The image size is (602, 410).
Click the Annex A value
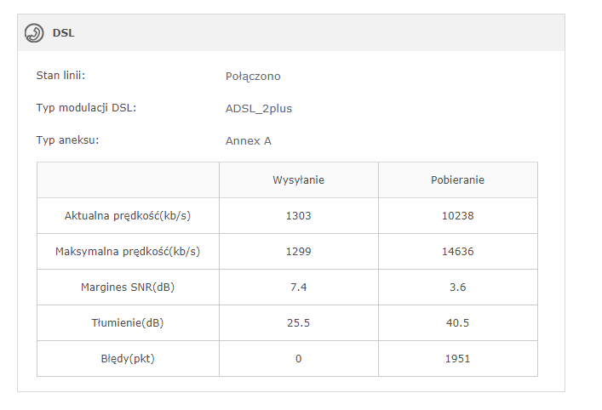[x=249, y=141]
